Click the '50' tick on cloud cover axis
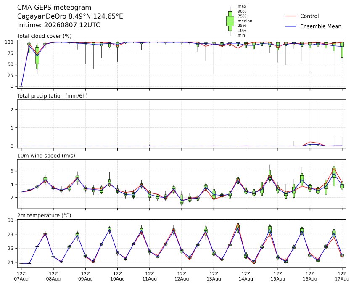The height and width of the screenshot is (286, 354). tap(11, 64)
